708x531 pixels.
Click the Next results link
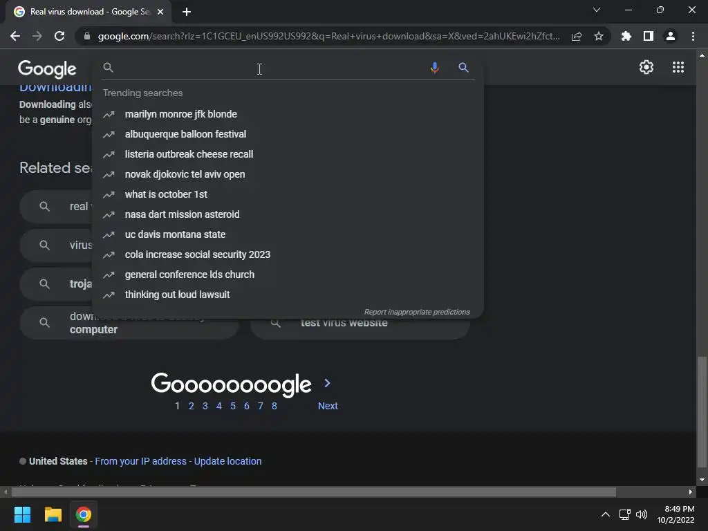pos(328,406)
